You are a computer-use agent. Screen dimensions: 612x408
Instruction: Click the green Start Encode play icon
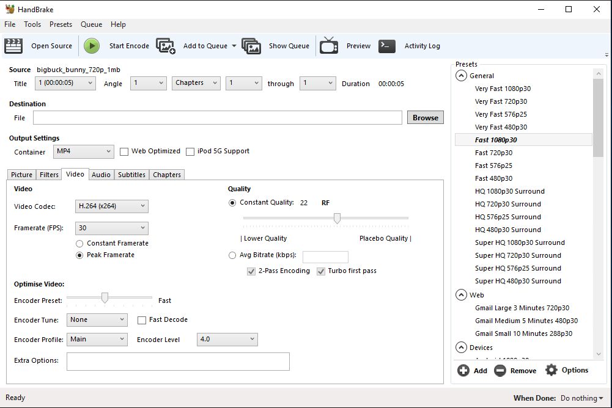[x=92, y=46]
